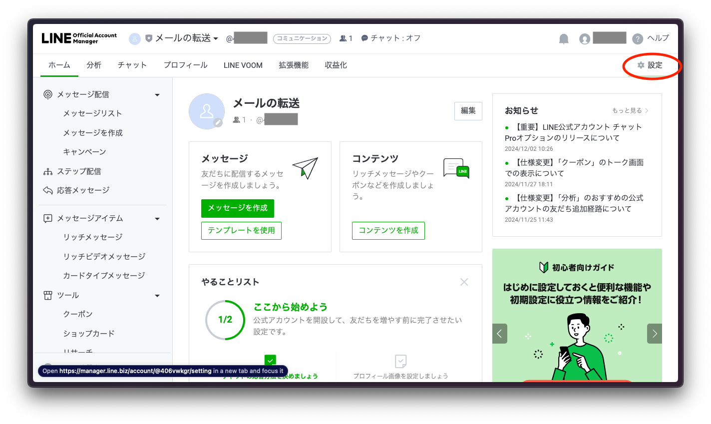Click the メッセージアイテム speech bubble icon
Viewport: 711px width, 424px height.
click(47, 218)
